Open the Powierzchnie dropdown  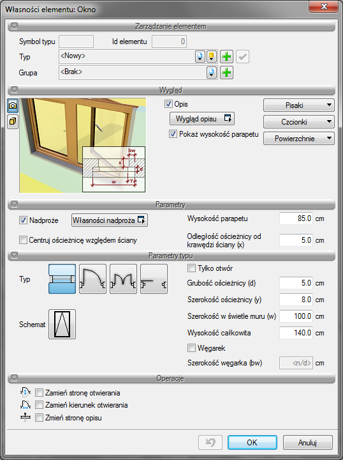[299, 139]
